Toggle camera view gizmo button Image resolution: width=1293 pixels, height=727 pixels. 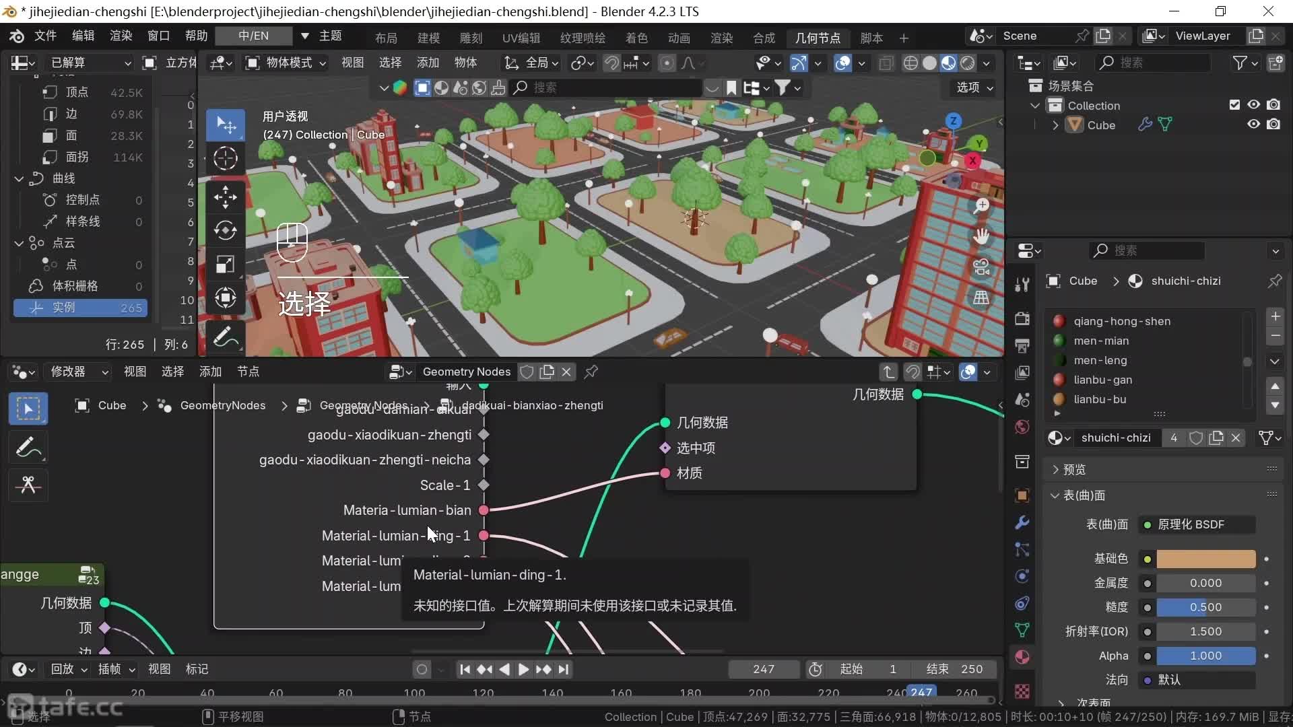pyautogui.click(x=981, y=267)
